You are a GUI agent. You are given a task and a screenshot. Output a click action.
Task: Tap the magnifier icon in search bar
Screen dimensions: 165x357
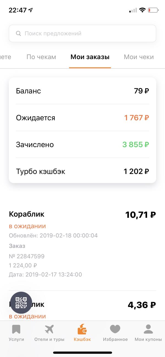18,34
